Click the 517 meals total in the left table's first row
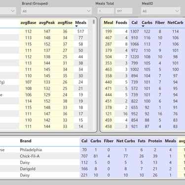 pos(81,32)
